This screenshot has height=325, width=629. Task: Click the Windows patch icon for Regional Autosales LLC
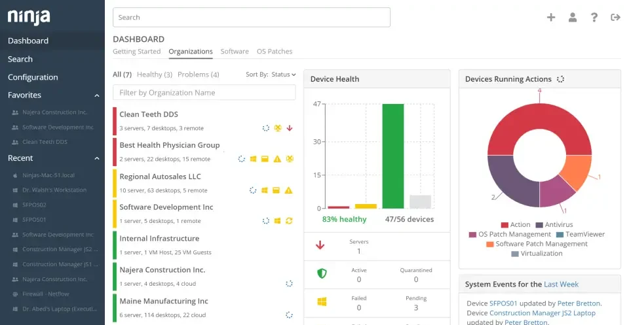[x=264, y=190]
